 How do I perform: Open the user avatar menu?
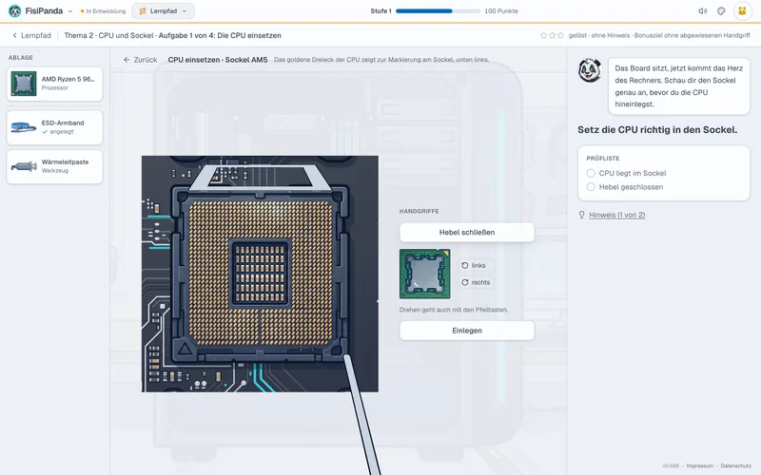tap(742, 11)
